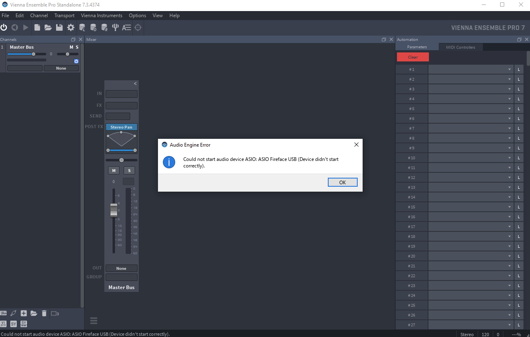Screen dimensions: 530x337
Task: Toggle learn L button for parameter #12
Action: 519,177
